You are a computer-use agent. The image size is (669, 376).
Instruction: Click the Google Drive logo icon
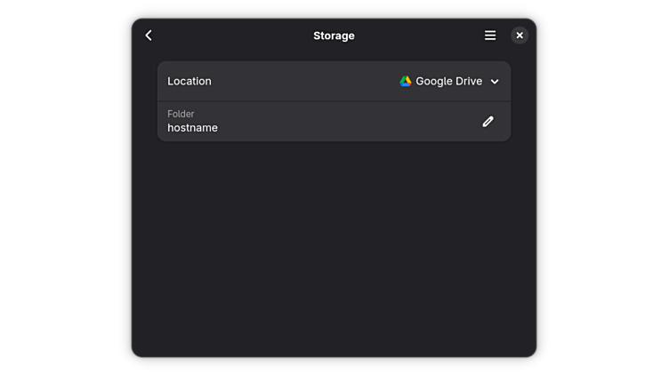(406, 81)
